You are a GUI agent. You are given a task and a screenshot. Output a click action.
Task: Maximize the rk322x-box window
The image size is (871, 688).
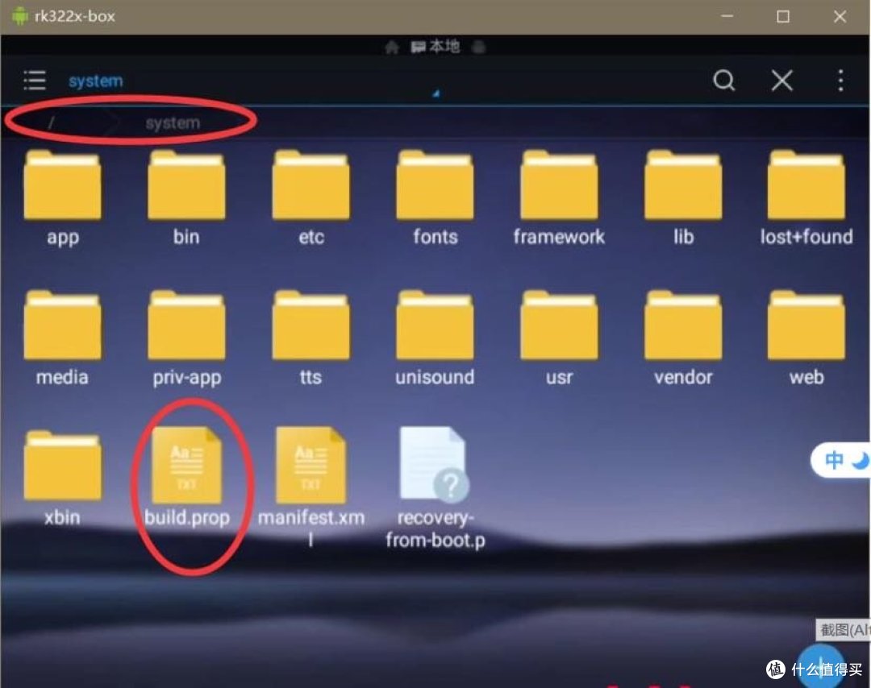(x=783, y=17)
